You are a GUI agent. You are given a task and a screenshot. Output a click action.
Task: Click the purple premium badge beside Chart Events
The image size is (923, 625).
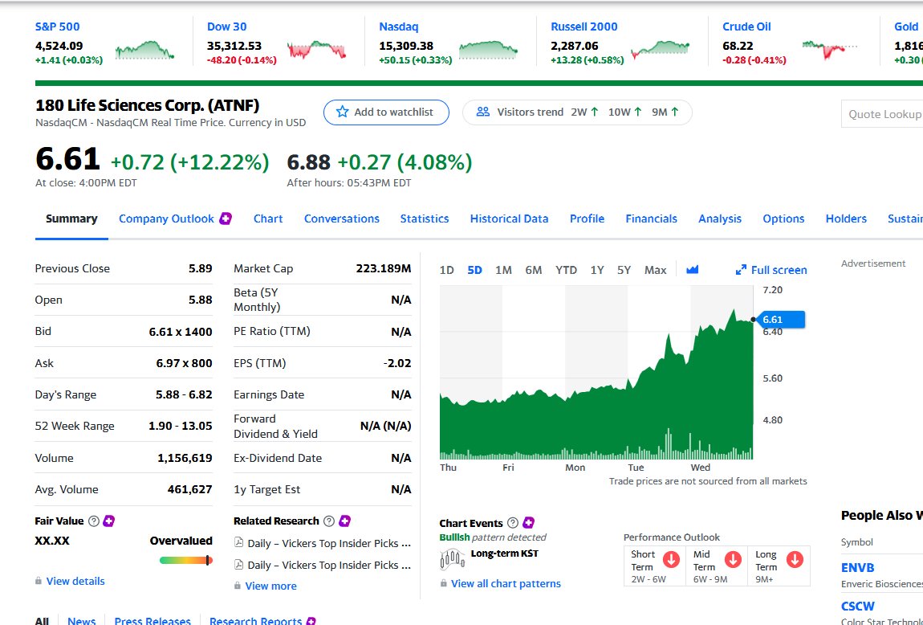[x=529, y=523]
